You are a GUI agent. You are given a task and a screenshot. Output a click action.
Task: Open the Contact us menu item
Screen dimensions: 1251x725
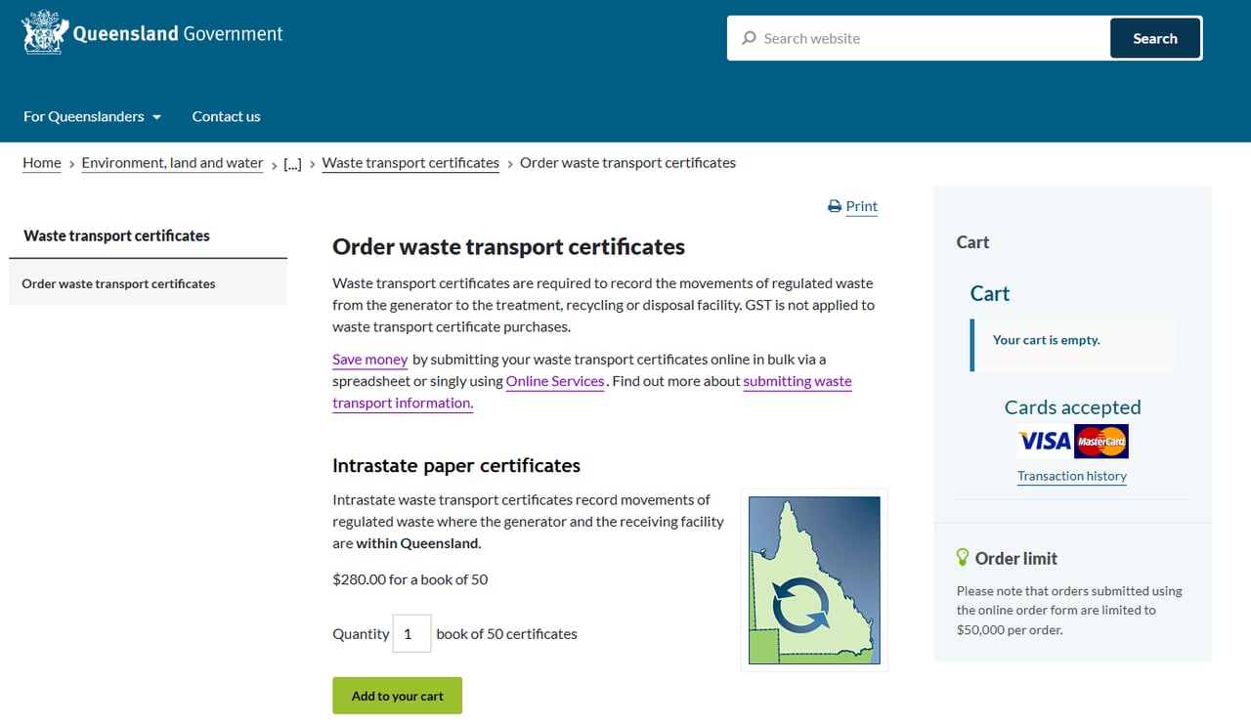click(226, 116)
